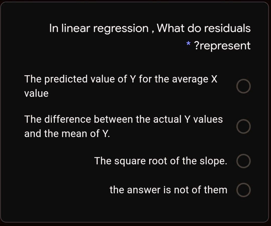The image size is (271, 226).
Task: Click the first option's text about predicted Y value
Action: [x=120, y=79]
